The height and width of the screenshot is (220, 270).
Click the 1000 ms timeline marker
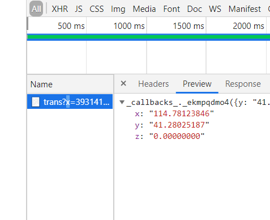[x=129, y=26]
